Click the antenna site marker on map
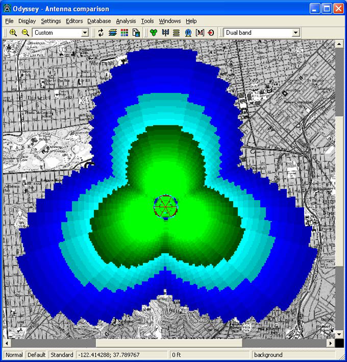 tap(165, 206)
